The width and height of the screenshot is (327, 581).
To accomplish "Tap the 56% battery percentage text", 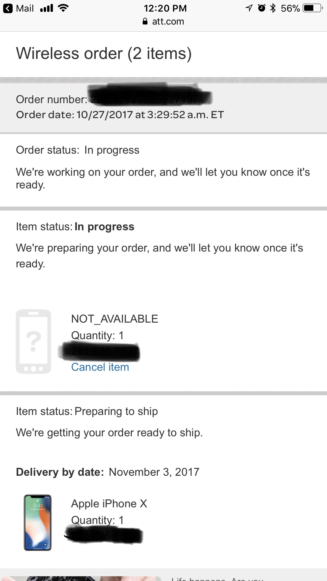I will point(290,8).
